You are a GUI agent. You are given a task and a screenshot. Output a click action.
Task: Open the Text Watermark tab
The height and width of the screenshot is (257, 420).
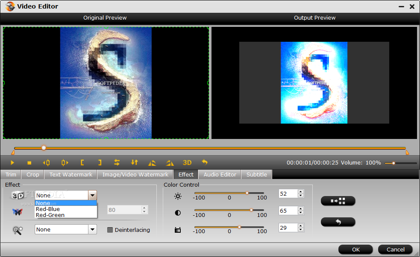click(71, 174)
